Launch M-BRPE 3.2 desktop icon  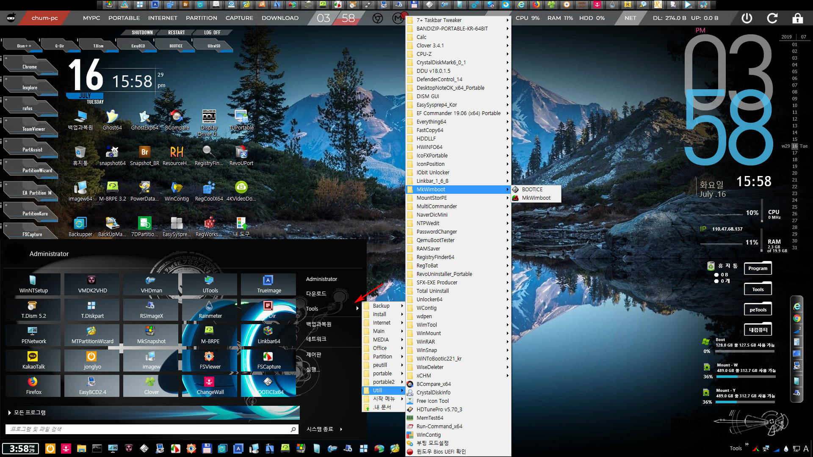point(112,191)
